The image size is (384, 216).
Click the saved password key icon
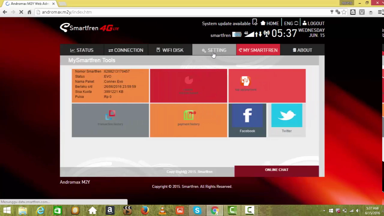pos(332,12)
